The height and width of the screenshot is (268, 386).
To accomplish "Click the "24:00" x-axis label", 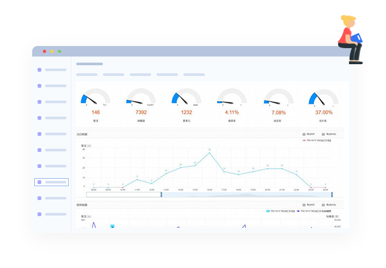I will click(325, 190).
